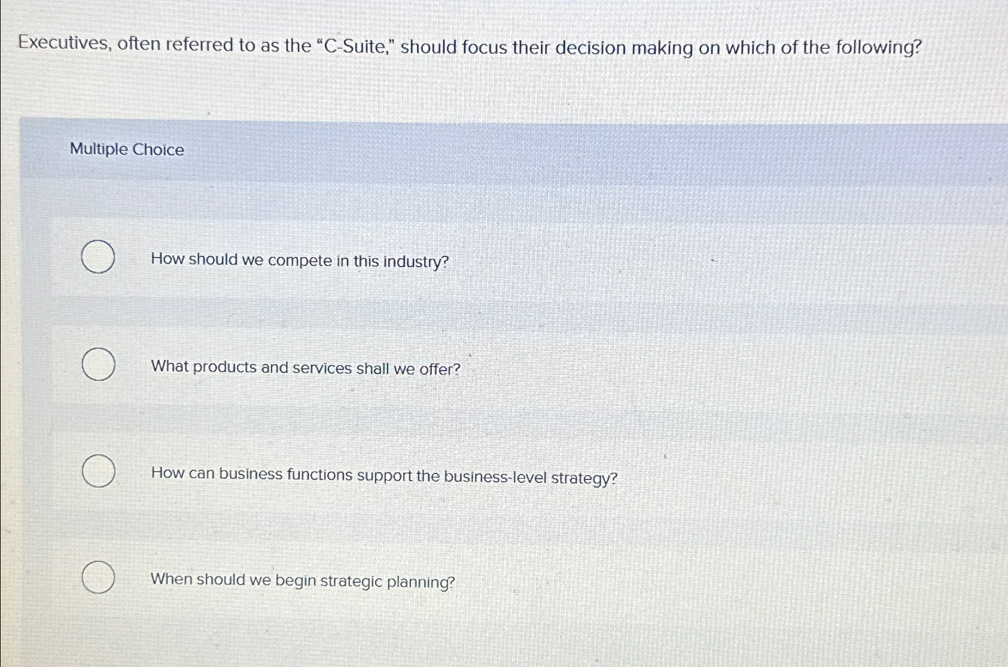Click the second answer row
The image size is (1008, 667).
(419, 365)
